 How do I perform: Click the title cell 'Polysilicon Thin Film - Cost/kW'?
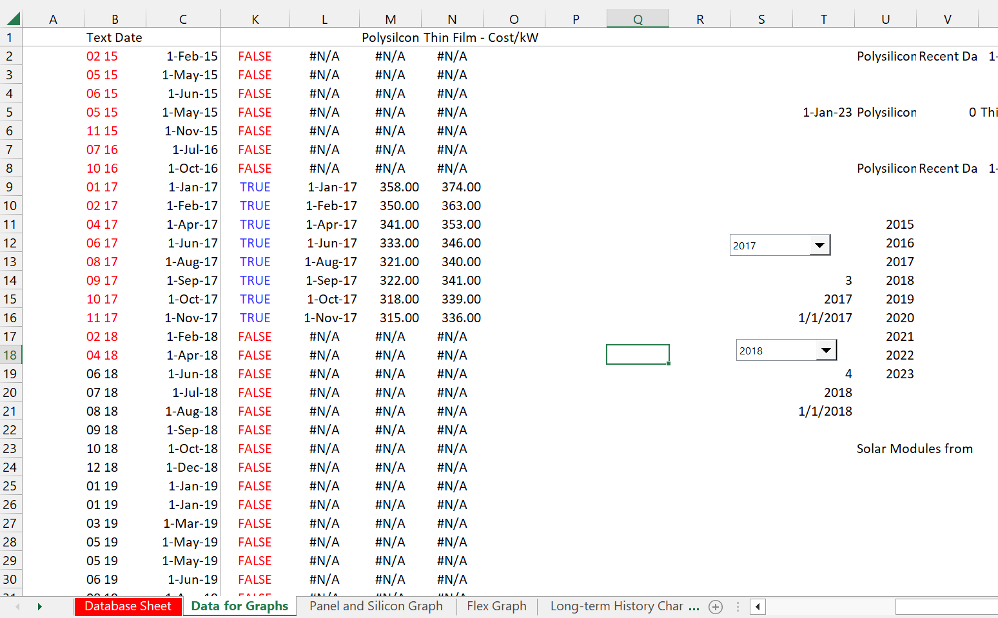(449, 37)
